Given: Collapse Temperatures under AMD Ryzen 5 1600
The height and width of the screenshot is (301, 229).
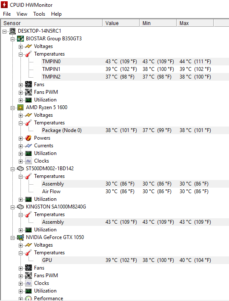Looking at the screenshot, I should (20, 123).
